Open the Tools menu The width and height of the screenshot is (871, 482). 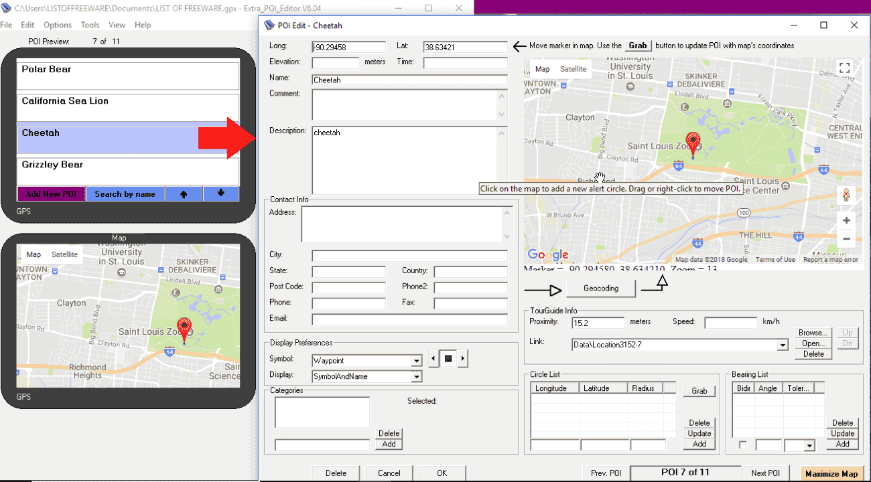coord(90,25)
